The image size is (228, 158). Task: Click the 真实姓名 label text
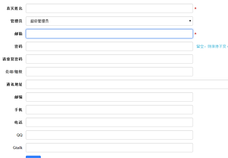[x=14, y=8]
